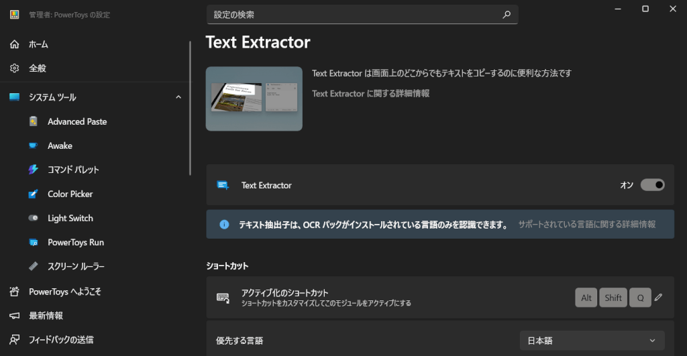Click the Text Extractor preview thumbnail
The height and width of the screenshot is (356, 687).
pyautogui.click(x=254, y=99)
